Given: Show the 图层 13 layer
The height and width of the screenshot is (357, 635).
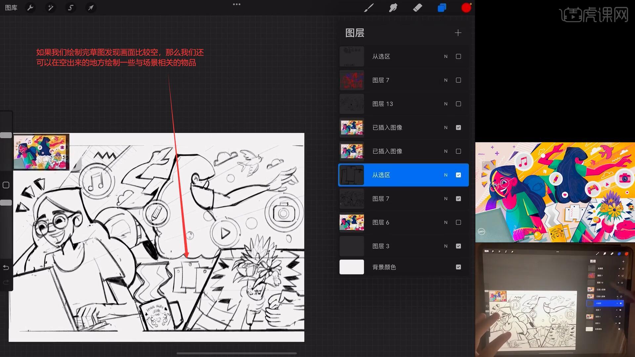Looking at the screenshot, I should point(458,104).
